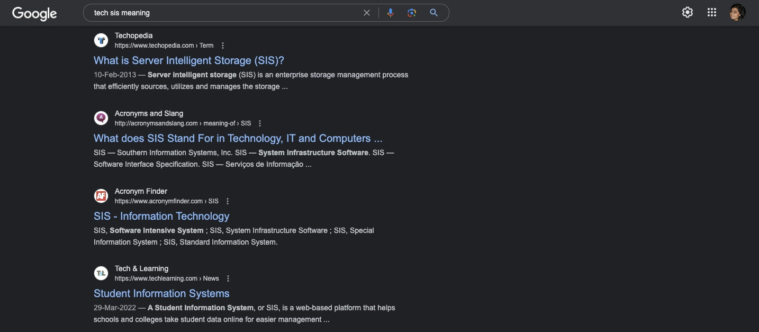Open the Google account profile picture

click(737, 12)
